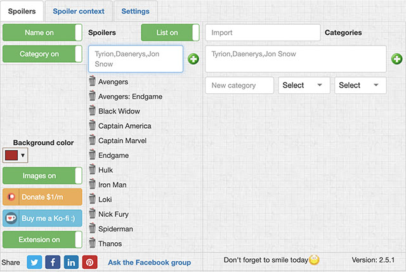This screenshot has width=406, height=272.
Task: Open the Background color picker dropdown
Action: tap(15, 155)
